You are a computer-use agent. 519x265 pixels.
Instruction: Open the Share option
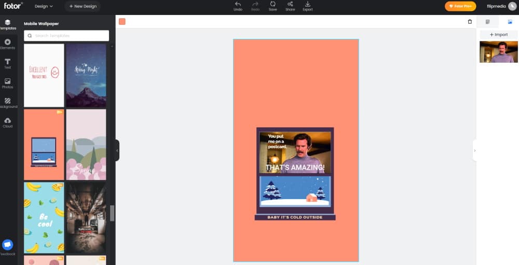290,6
